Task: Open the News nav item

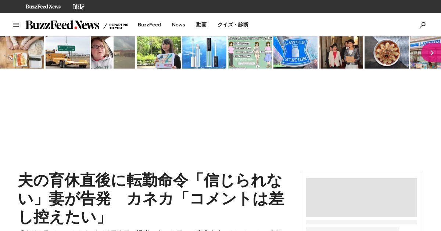Action: click(179, 25)
